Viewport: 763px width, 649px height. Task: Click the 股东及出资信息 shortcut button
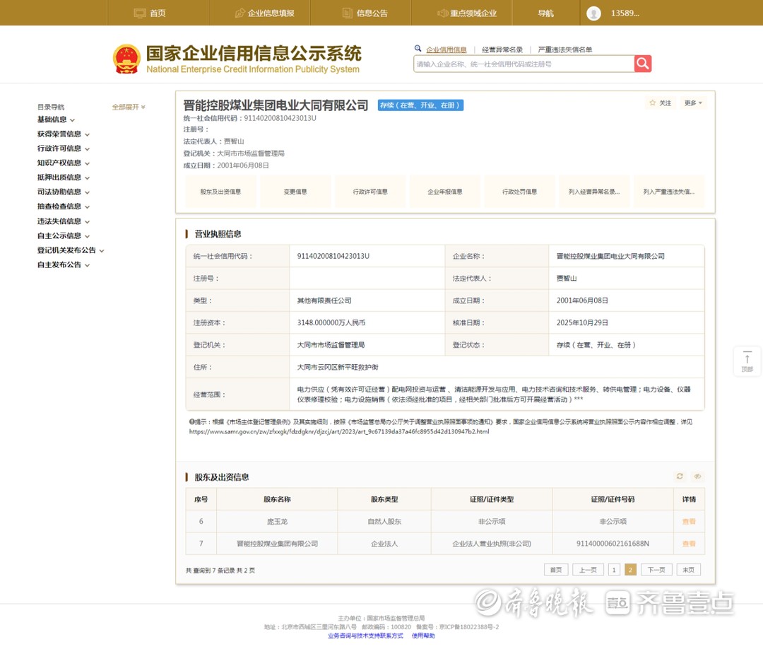(220, 192)
